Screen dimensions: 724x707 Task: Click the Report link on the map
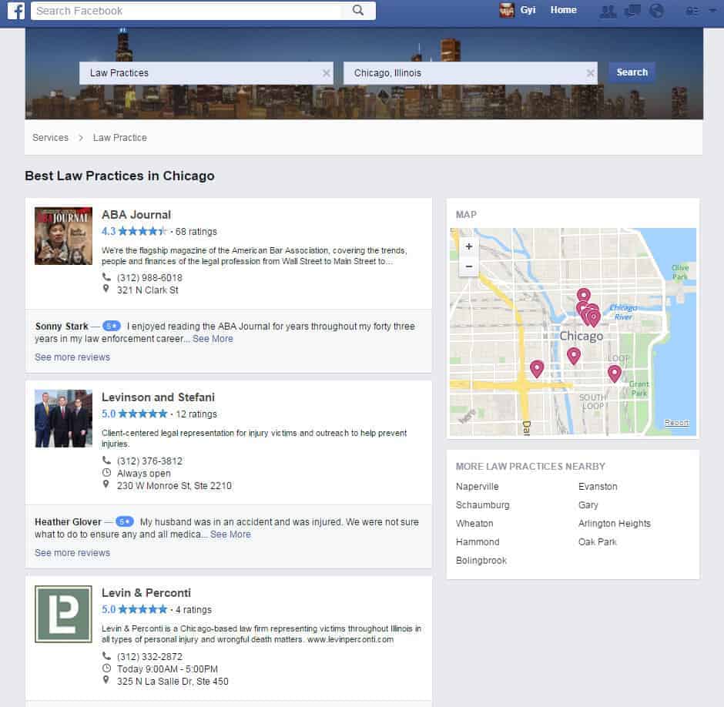[x=676, y=423]
